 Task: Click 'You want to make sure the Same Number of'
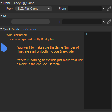(48, 47)
